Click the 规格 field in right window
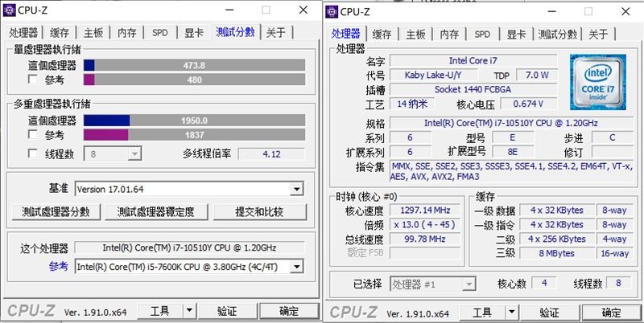The width and height of the screenshot is (644, 323). [511, 123]
